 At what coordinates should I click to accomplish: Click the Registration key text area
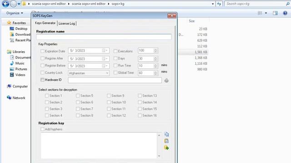pyautogui.click(x=99, y=146)
